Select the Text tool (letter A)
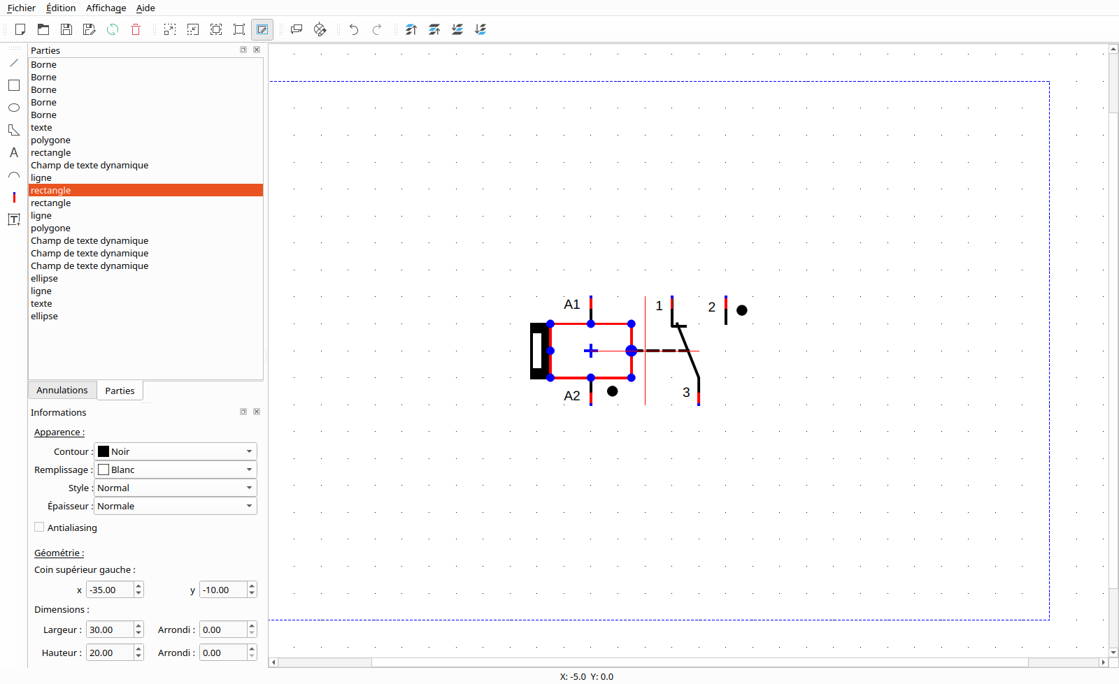 (14, 152)
